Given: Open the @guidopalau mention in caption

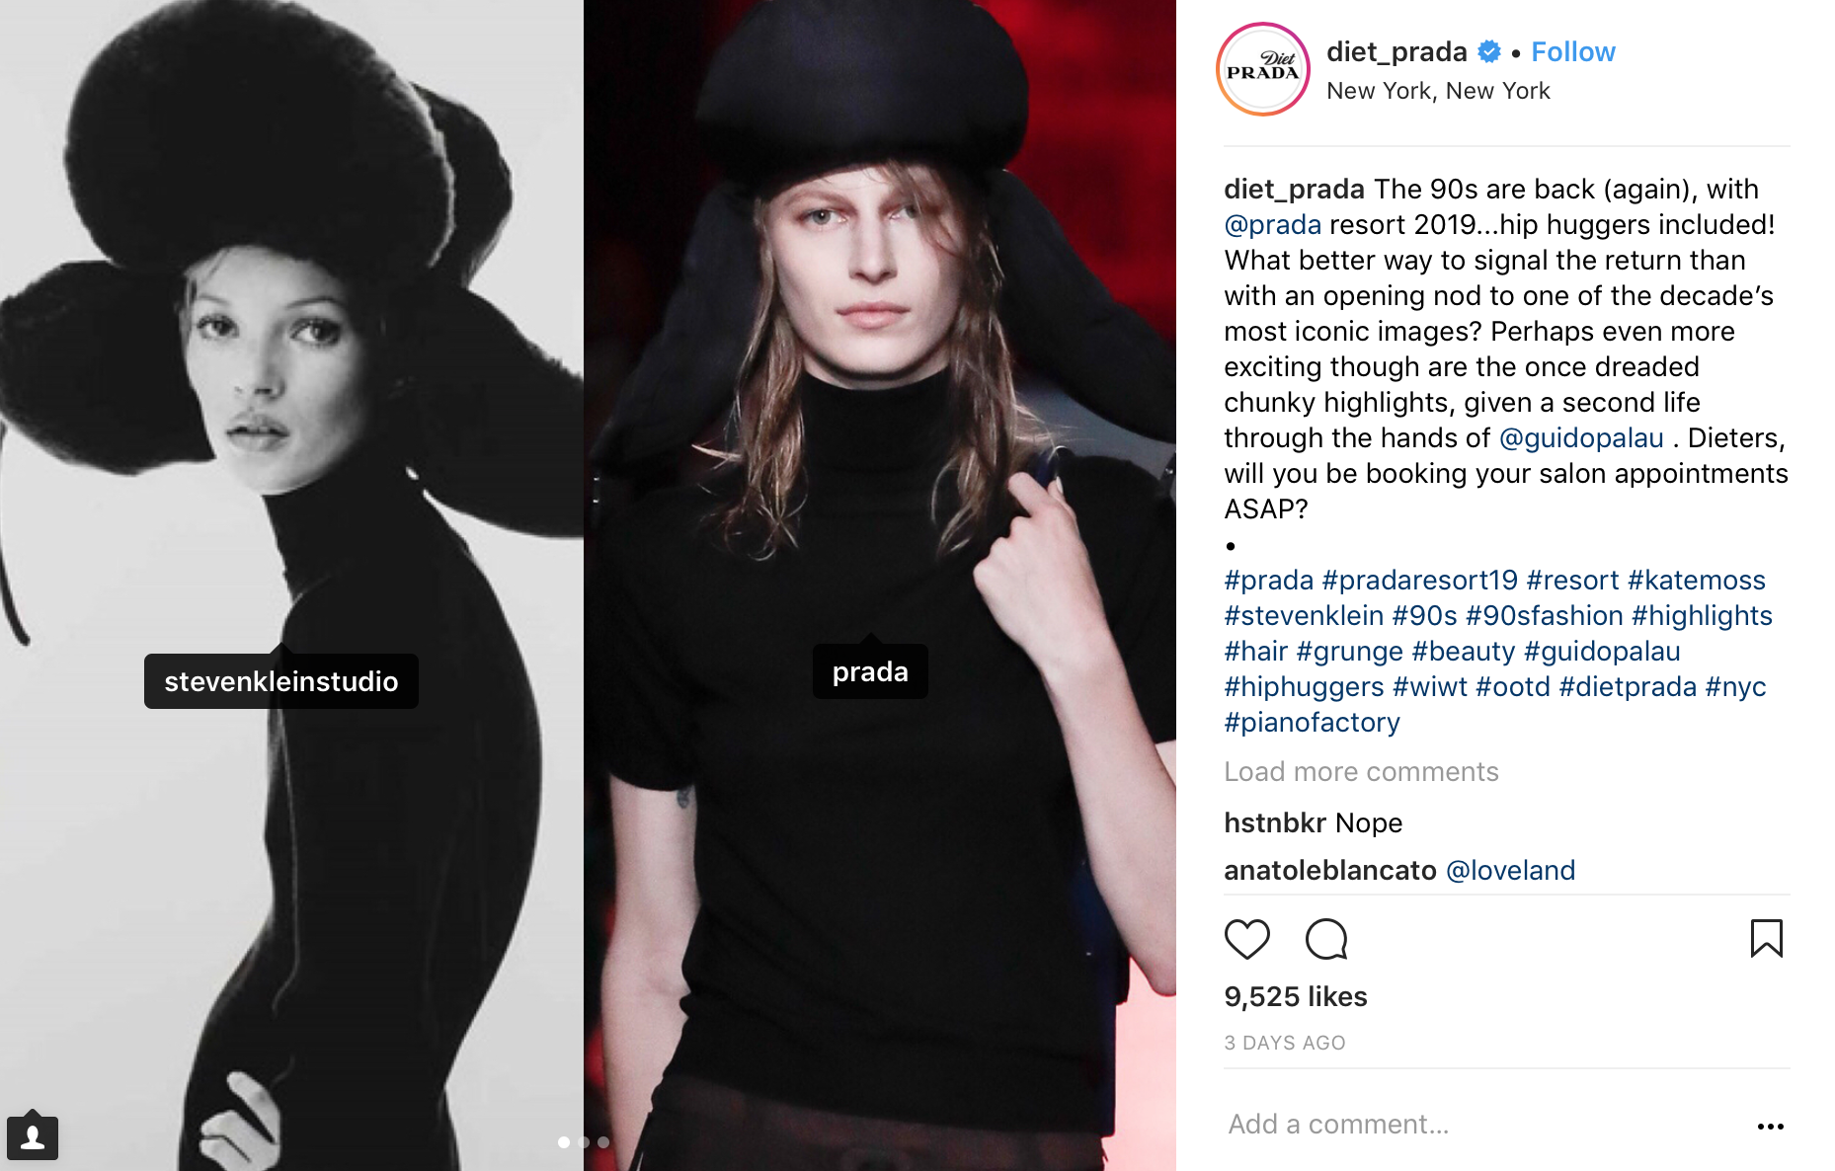Looking at the screenshot, I should pyautogui.click(x=1581, y=438).
